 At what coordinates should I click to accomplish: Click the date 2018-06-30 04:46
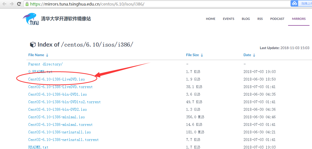click(x=260, y=117)
